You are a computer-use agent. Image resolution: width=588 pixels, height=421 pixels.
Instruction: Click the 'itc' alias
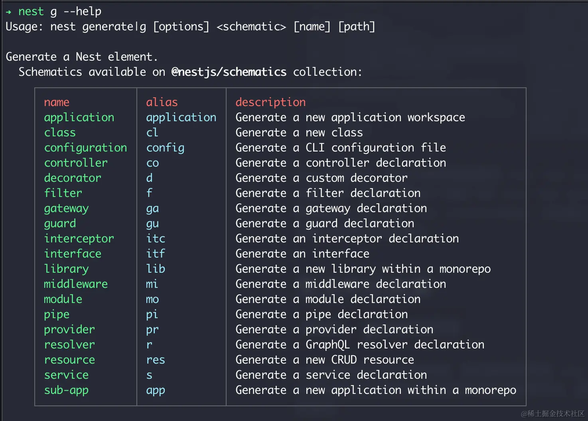(x=156, y=239)
